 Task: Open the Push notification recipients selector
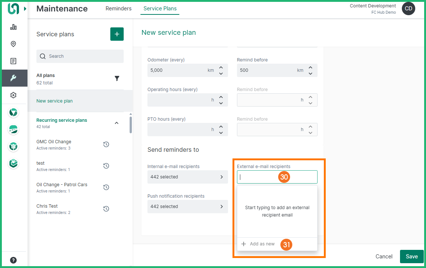[188, 207]
